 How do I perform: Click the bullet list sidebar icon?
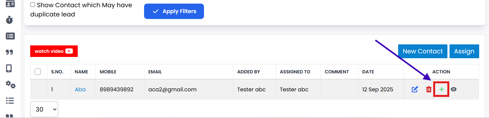(10, 101)
